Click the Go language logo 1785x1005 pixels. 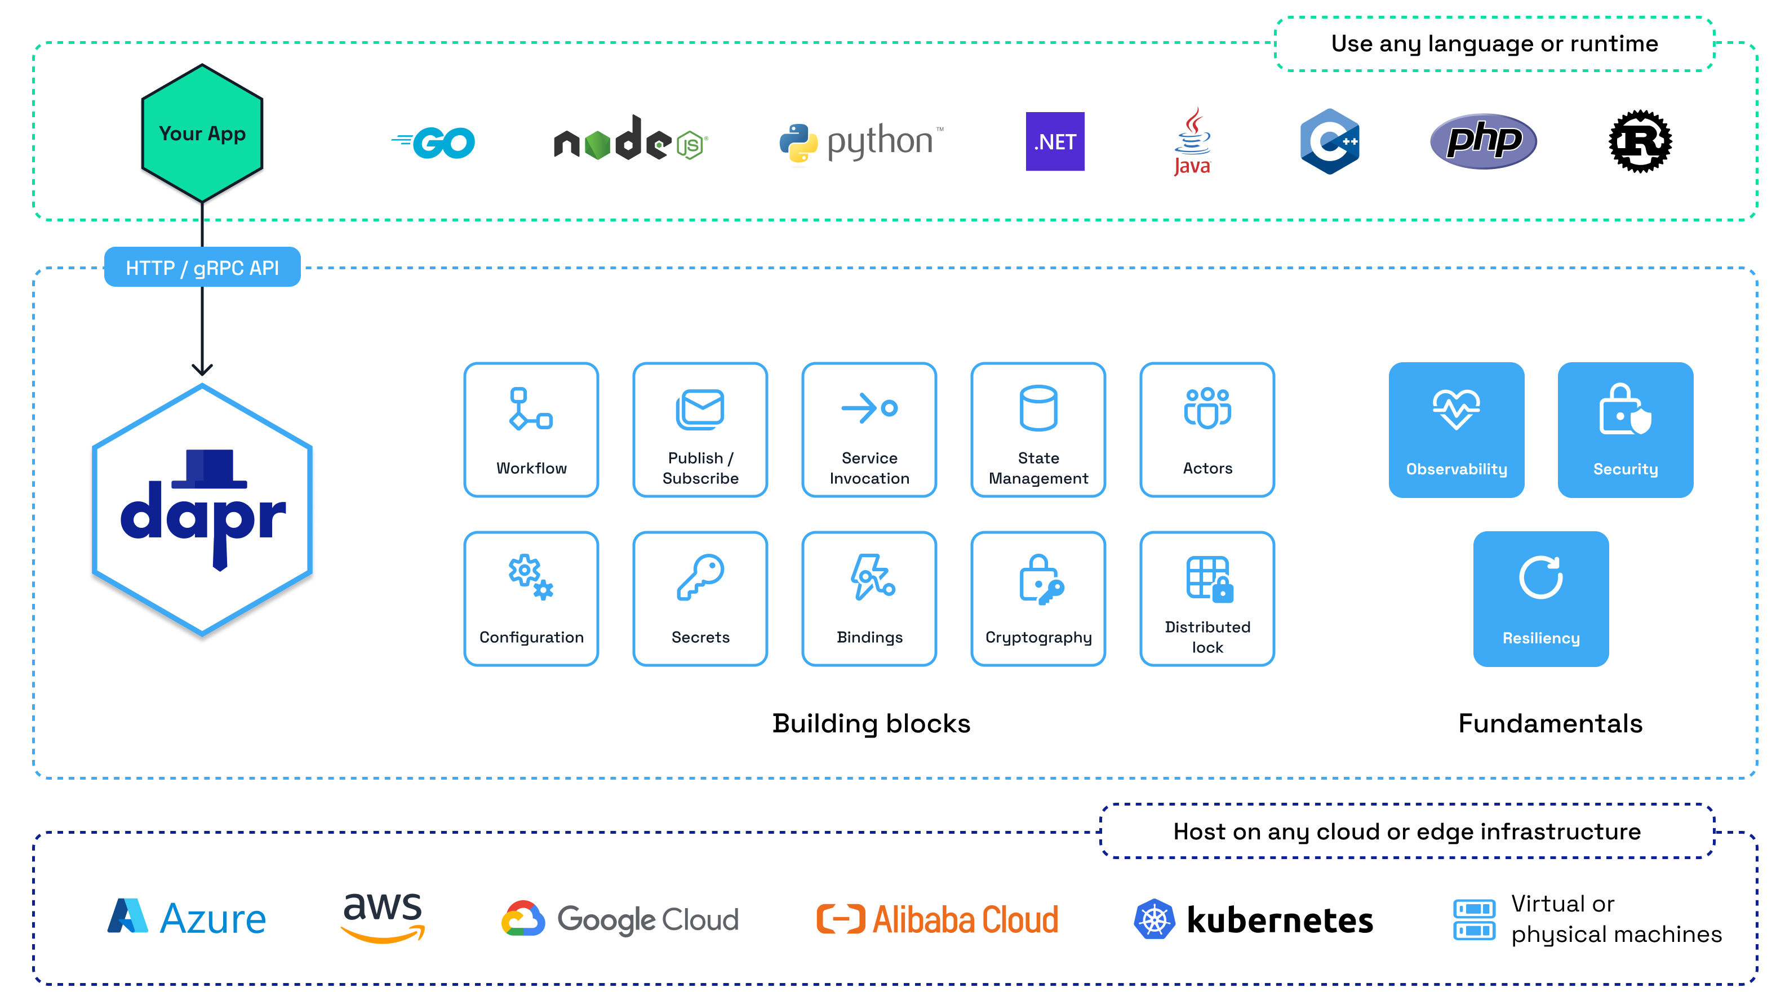pos(433,142)
